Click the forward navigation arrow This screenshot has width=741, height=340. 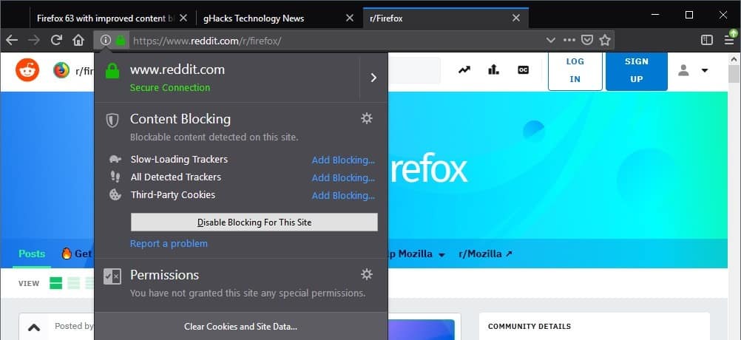point(34,41)
